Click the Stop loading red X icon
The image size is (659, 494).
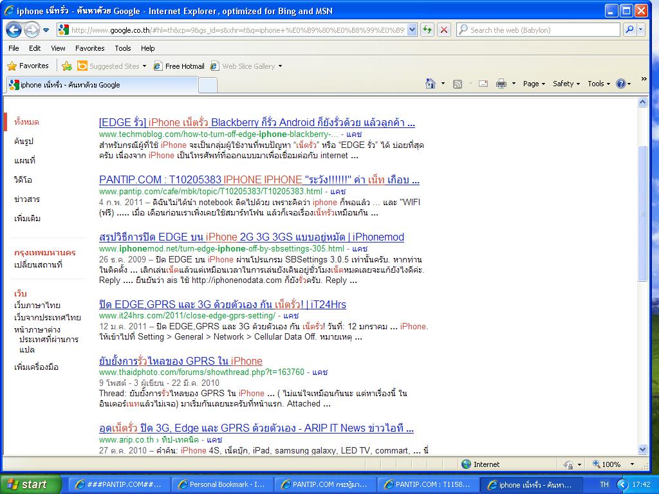(x=444, y=30)
